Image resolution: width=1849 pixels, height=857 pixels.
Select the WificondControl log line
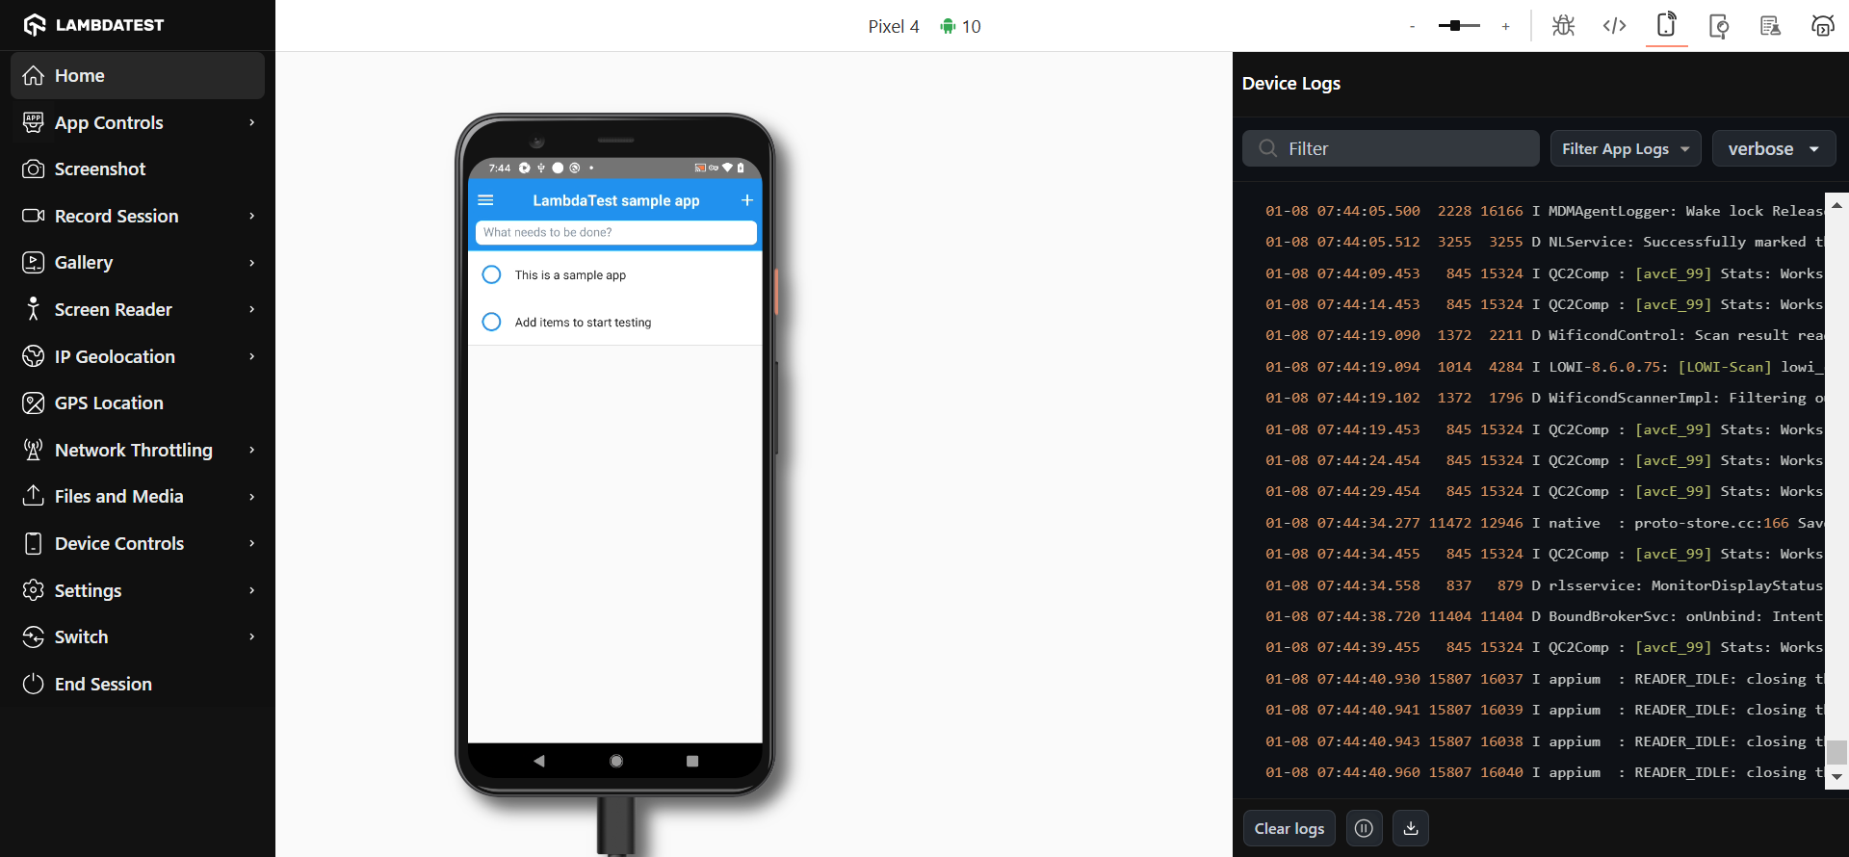pos(1545,335)
